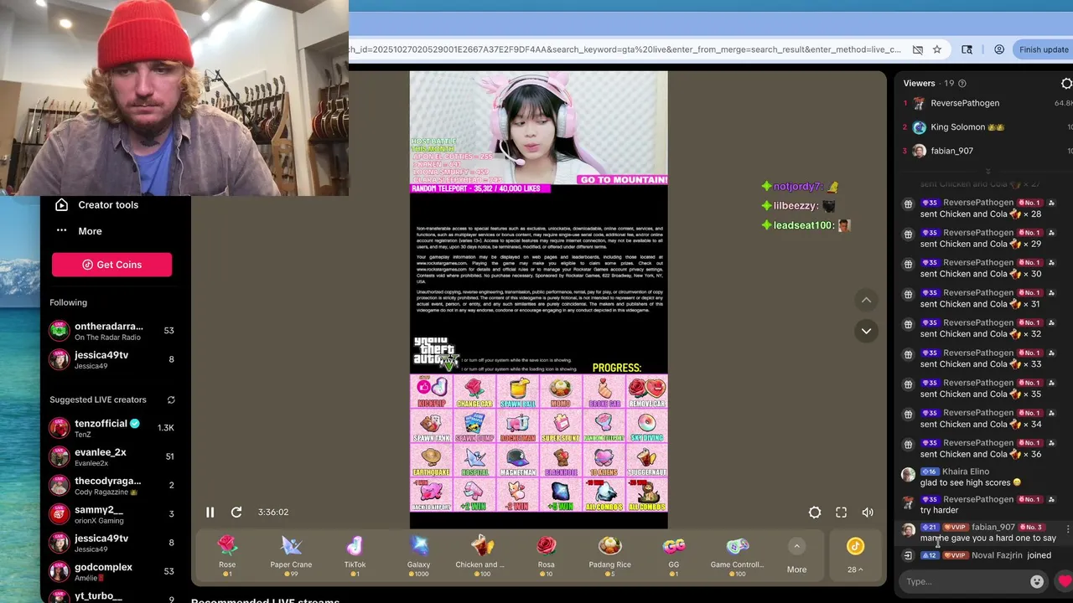Send the Rosa gift
This screenshot has height=603, width=1073.
coord(546,555)
